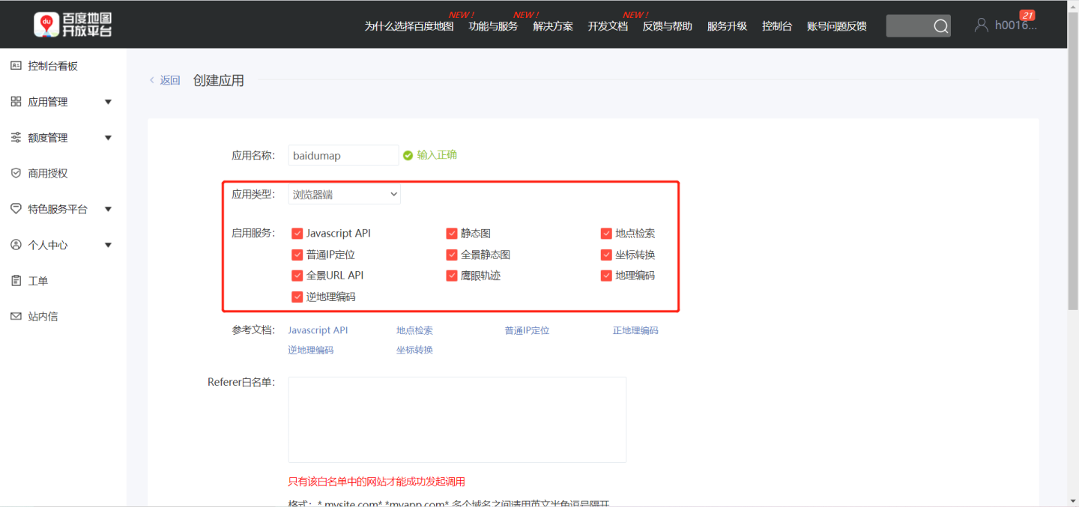The height and width of the screenshot is (507, 1079).
Task: Expand the 额度管理 sidebar menu arrow
Action: point(108,138)
